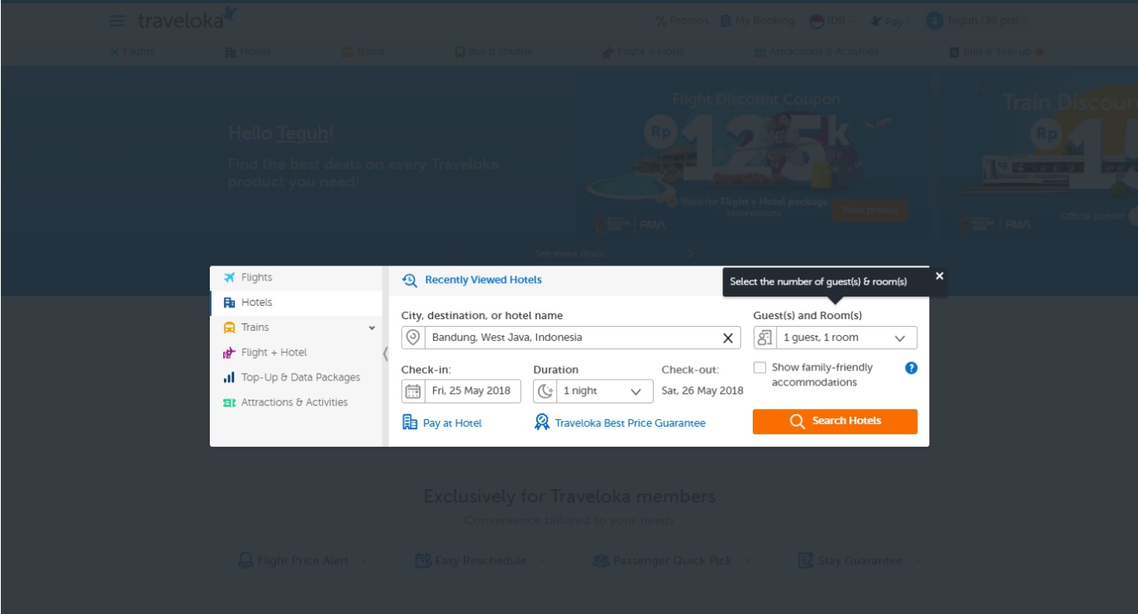Screen dimensions: 1138x614
Task: Click the location pin icon in destination field
Action: pyautogui.click(x=413, y=337)
